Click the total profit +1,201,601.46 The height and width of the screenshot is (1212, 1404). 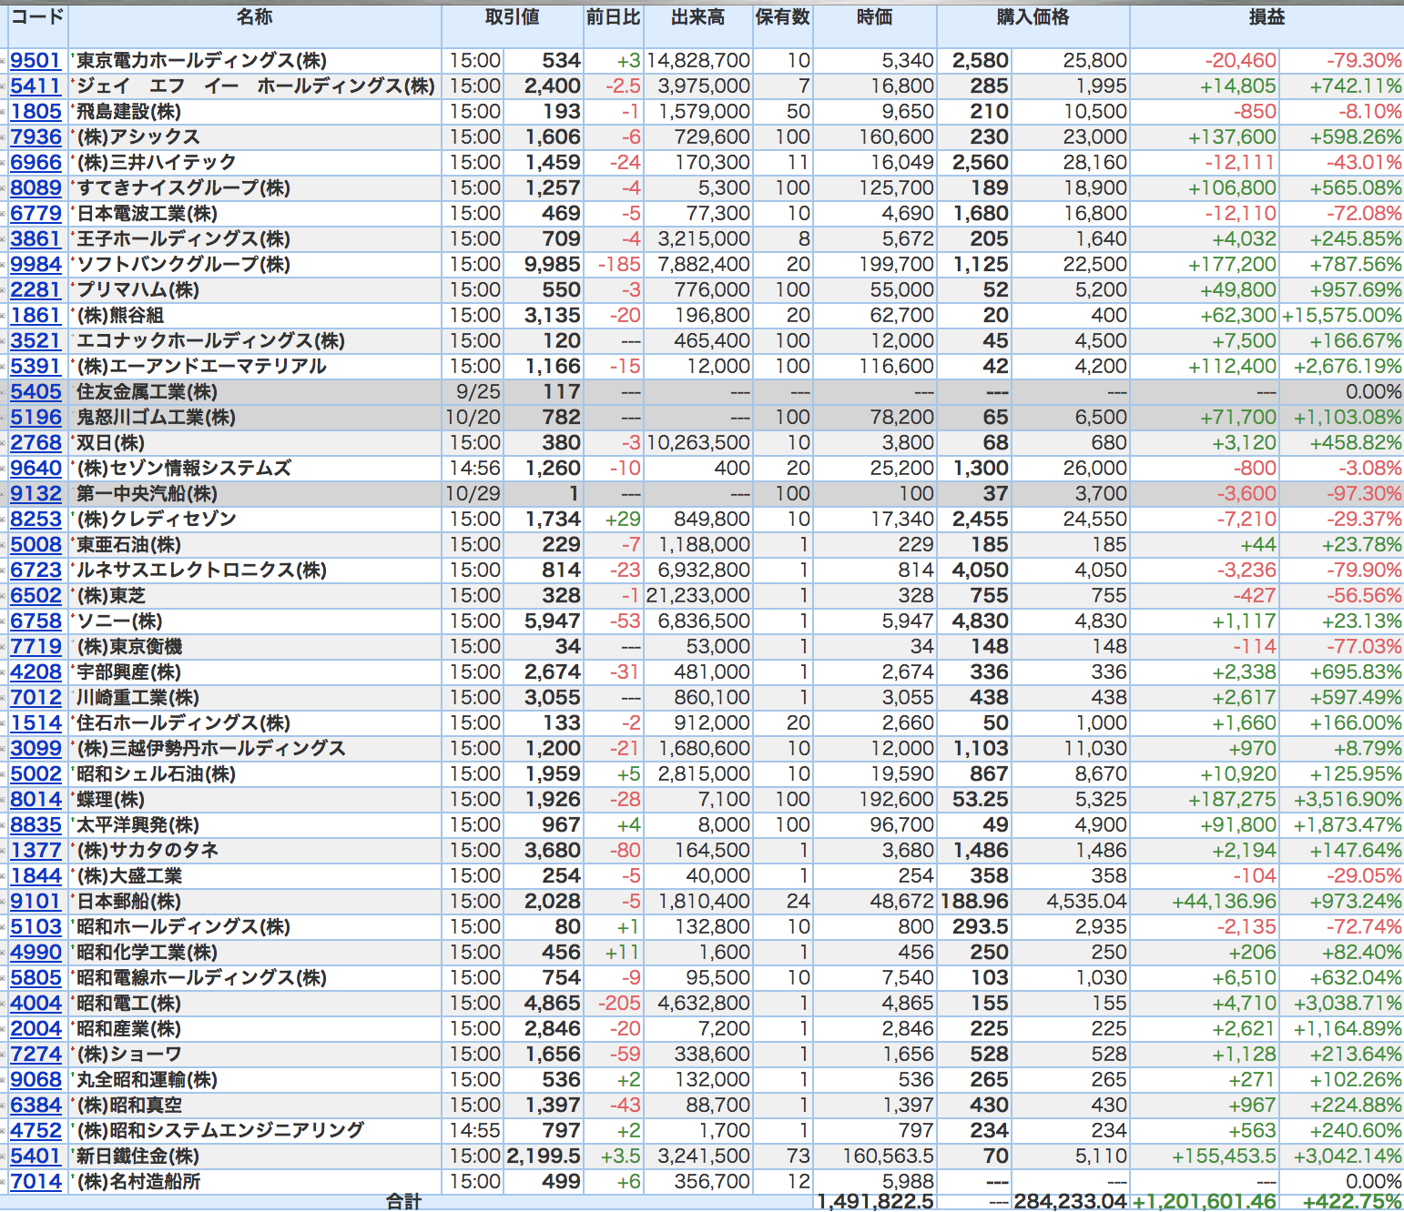pyautogui.click(x=1206, y=1201)
